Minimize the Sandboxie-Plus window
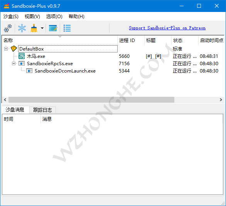226x206 pixels. point(182,6)
